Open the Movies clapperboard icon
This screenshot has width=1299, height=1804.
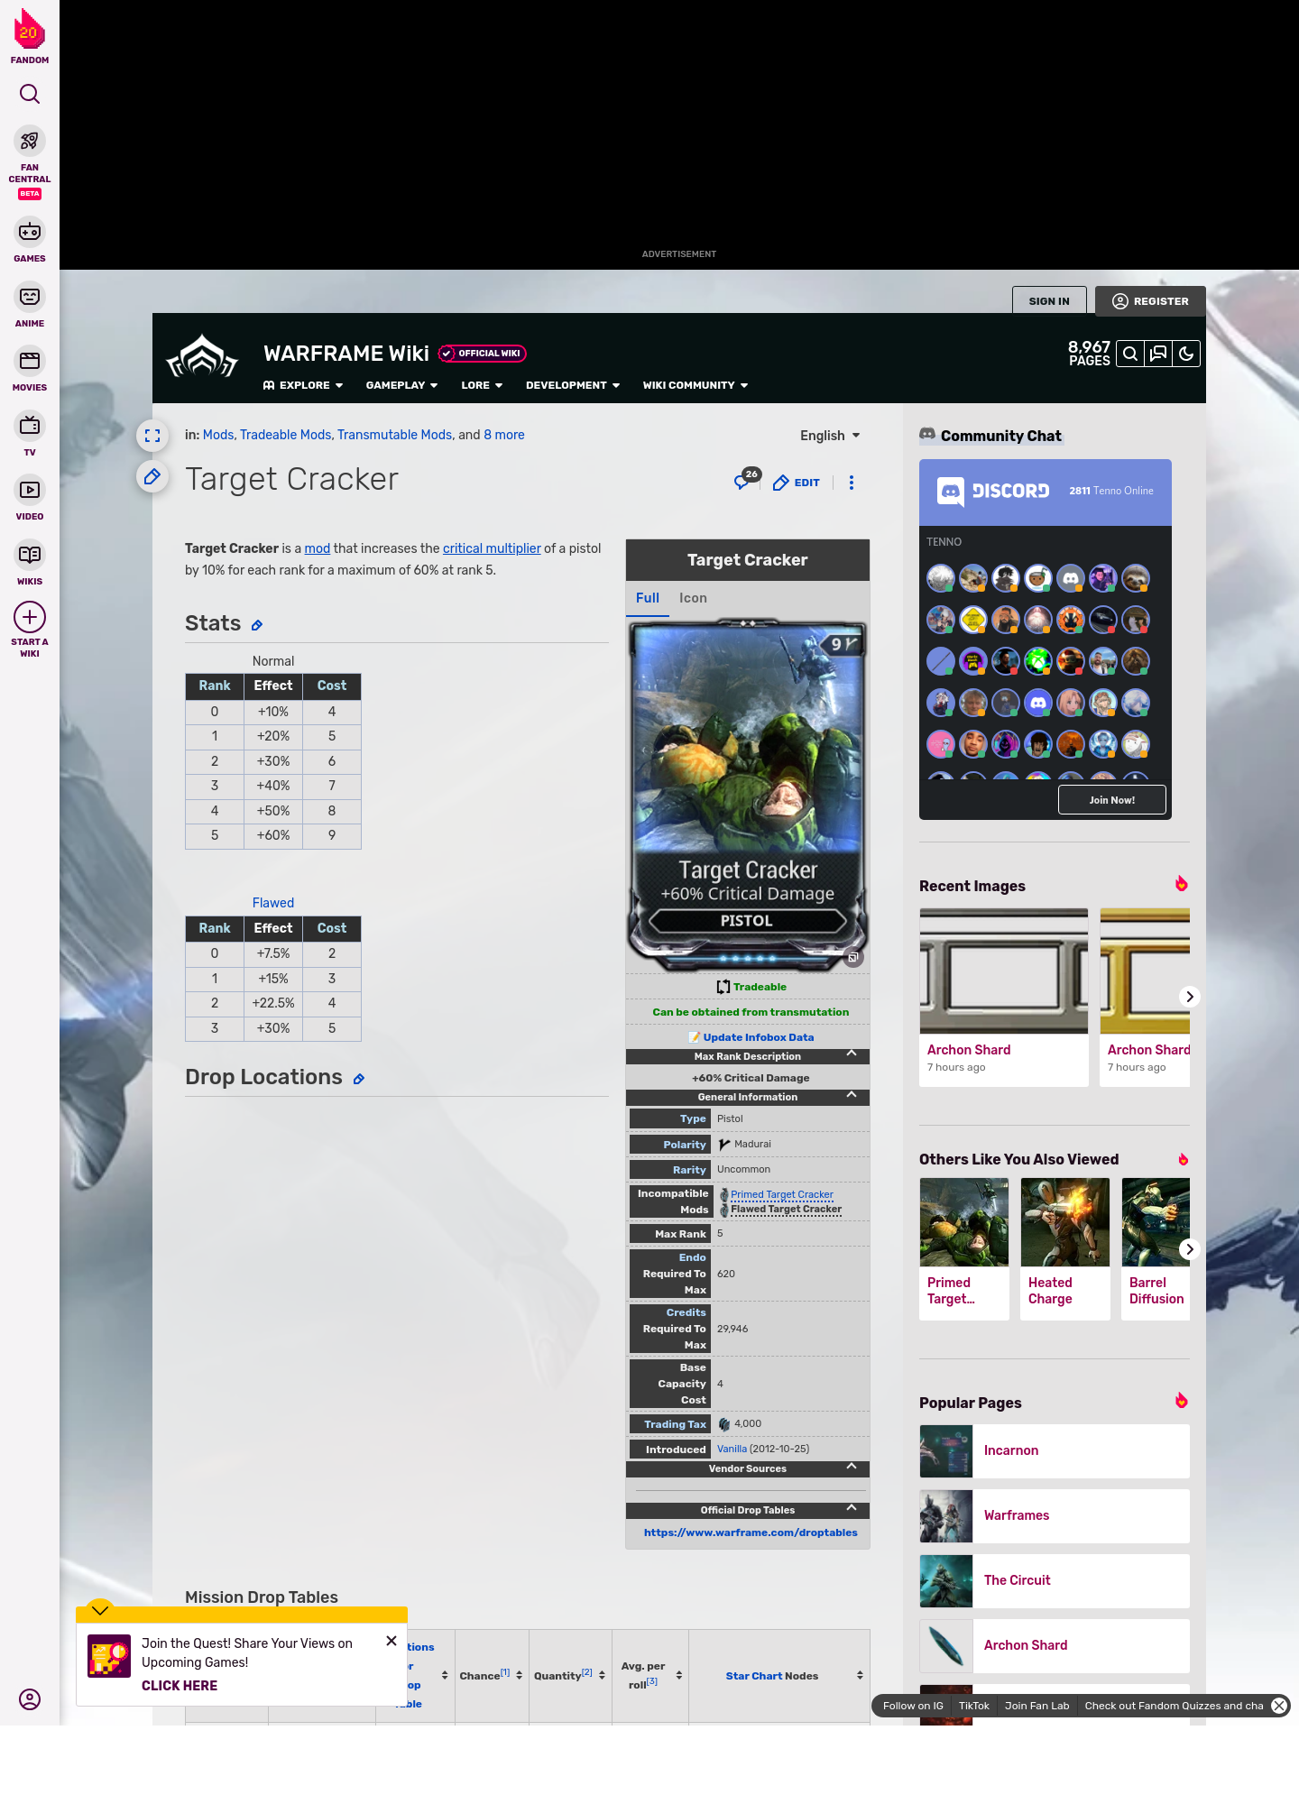coord(30,361)
